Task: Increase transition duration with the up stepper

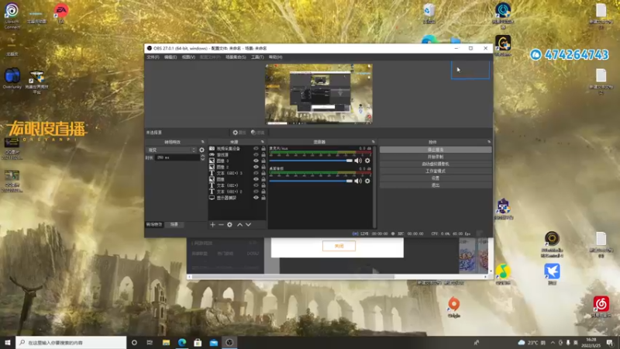Action: tap(203, 156)
